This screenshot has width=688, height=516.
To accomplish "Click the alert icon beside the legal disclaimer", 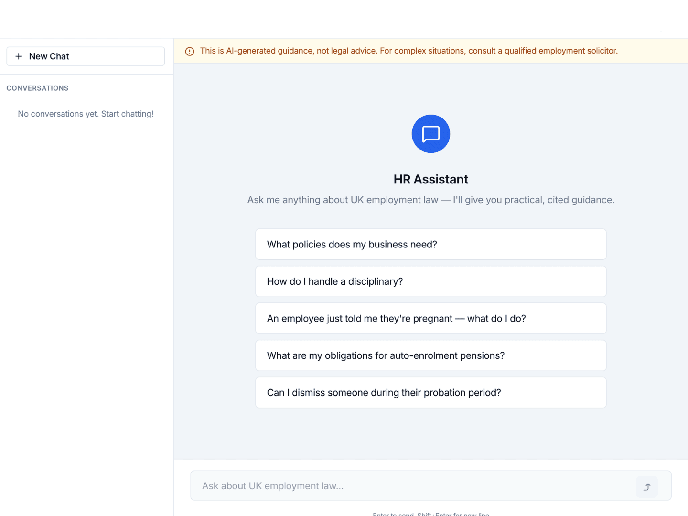I will pyautogui.click(x=190, y=51).
